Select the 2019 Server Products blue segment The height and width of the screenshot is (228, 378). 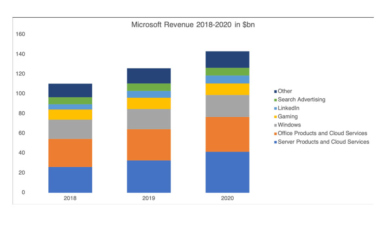point(149,177)
